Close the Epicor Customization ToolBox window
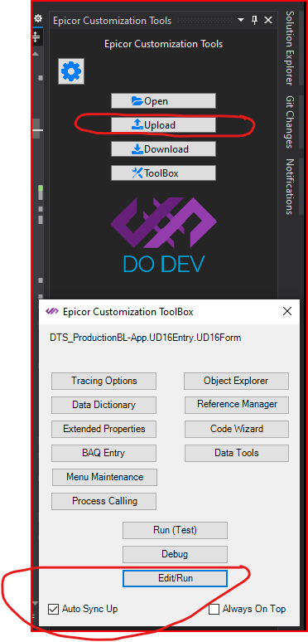Screen dimensions: 308x642 click(287, 312)
